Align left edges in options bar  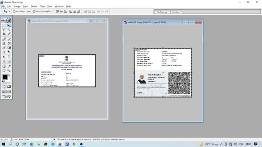(x=71, y=11)
